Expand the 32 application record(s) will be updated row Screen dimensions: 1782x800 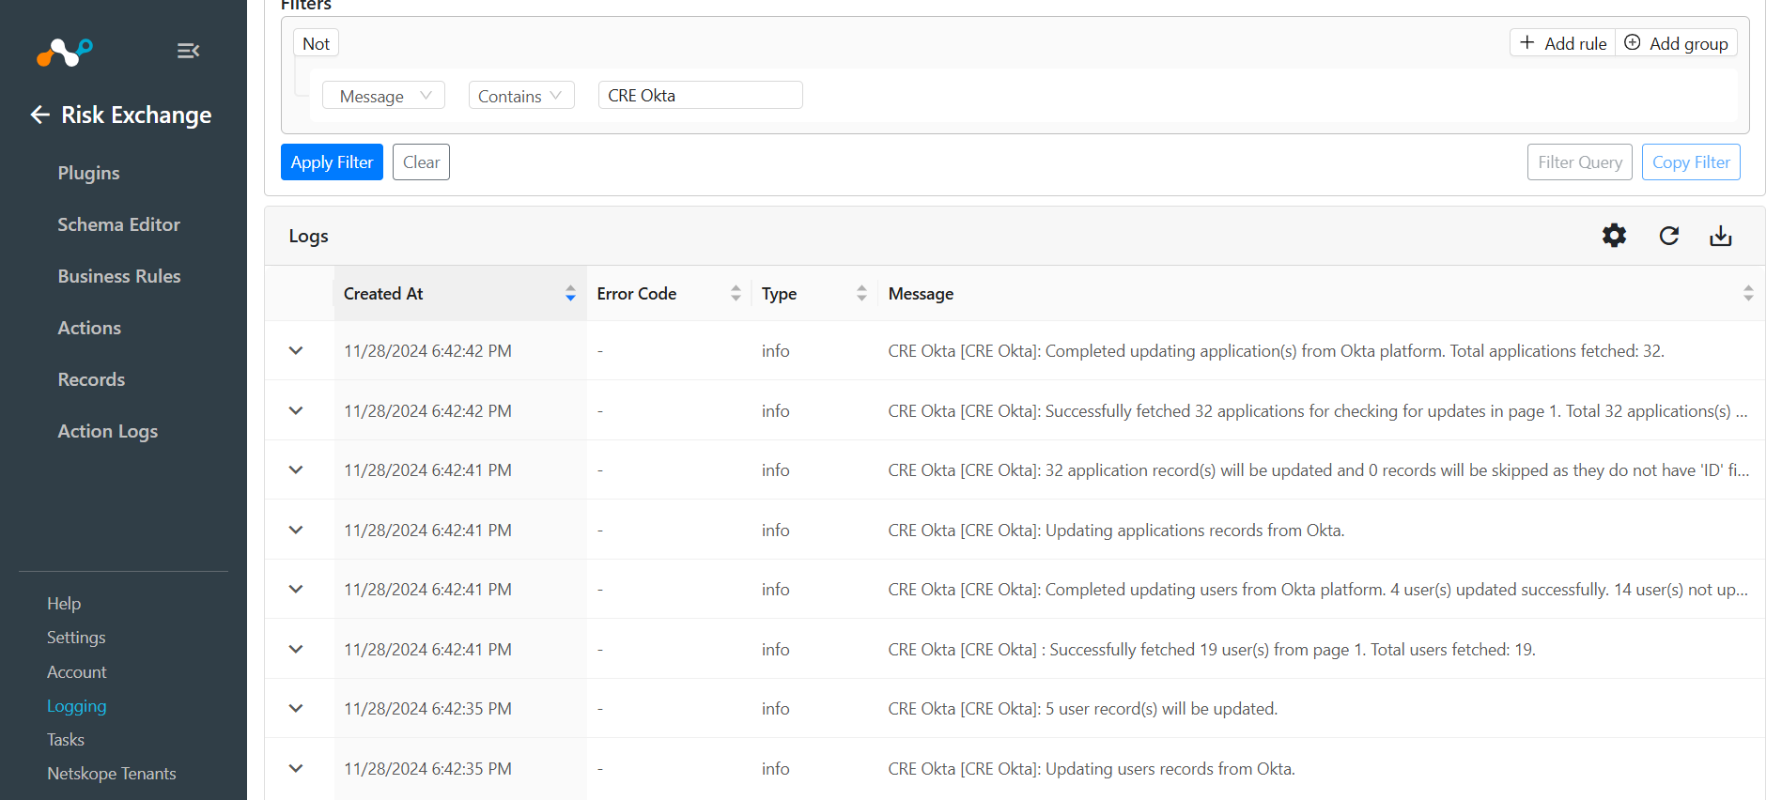[296, 470]
